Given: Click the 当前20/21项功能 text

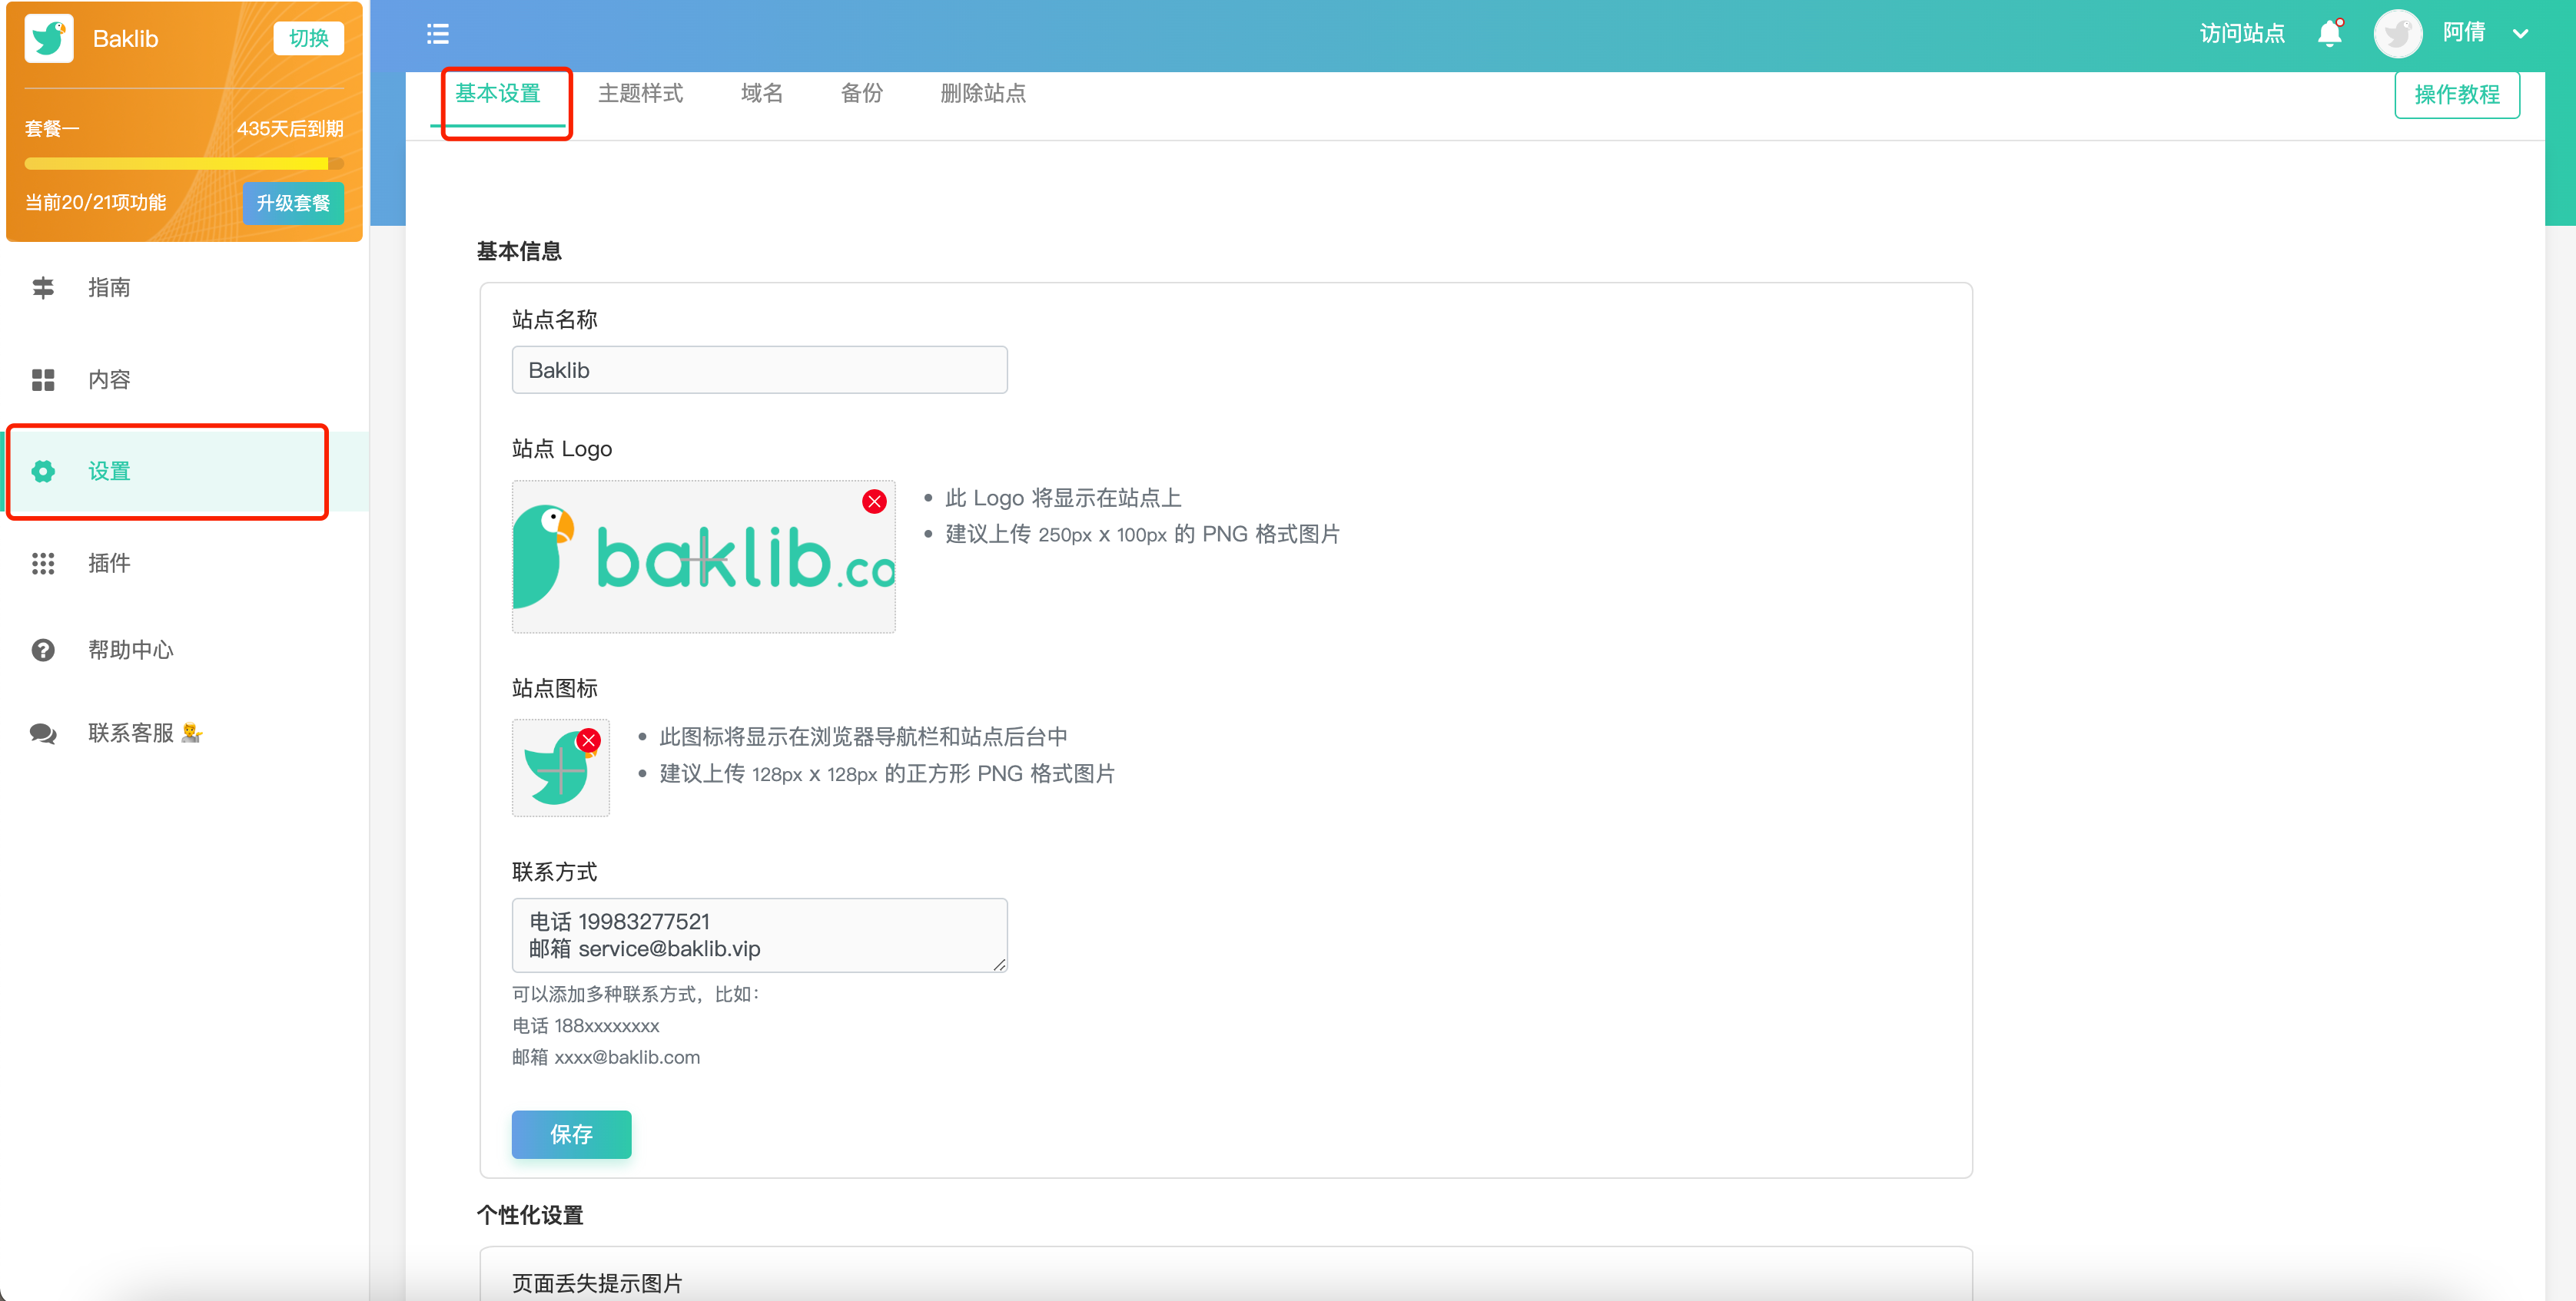Looking at the screenshot, I should 96,203.
